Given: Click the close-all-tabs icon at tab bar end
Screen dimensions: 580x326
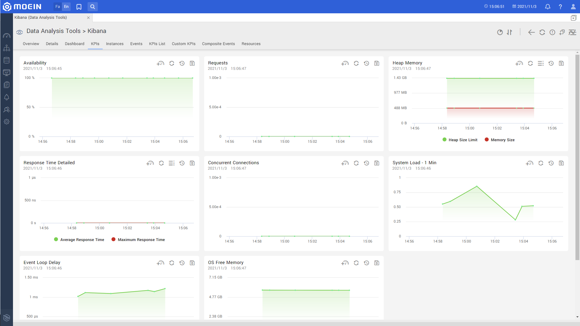Looking at the screenshot, I should pos(573,18).
